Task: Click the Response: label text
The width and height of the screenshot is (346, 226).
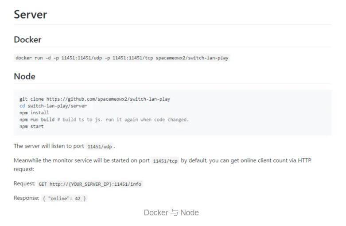Action: [x=27, y=198]
